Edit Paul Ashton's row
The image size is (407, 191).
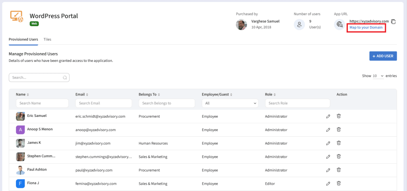pyautogui.click(x=328, y=170)
